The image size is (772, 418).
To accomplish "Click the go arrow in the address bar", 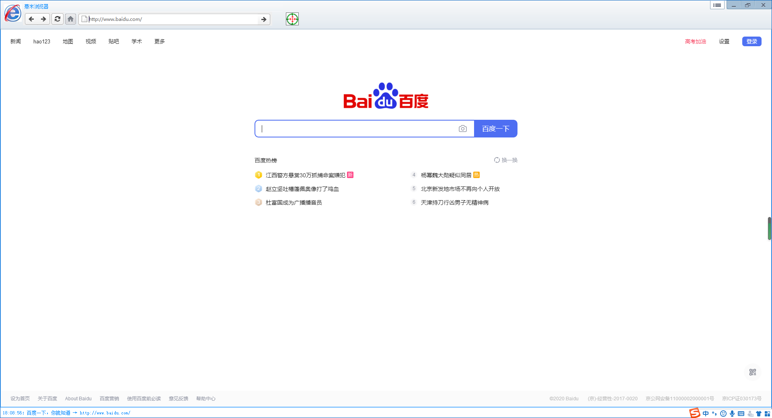I will click(264, 19).
